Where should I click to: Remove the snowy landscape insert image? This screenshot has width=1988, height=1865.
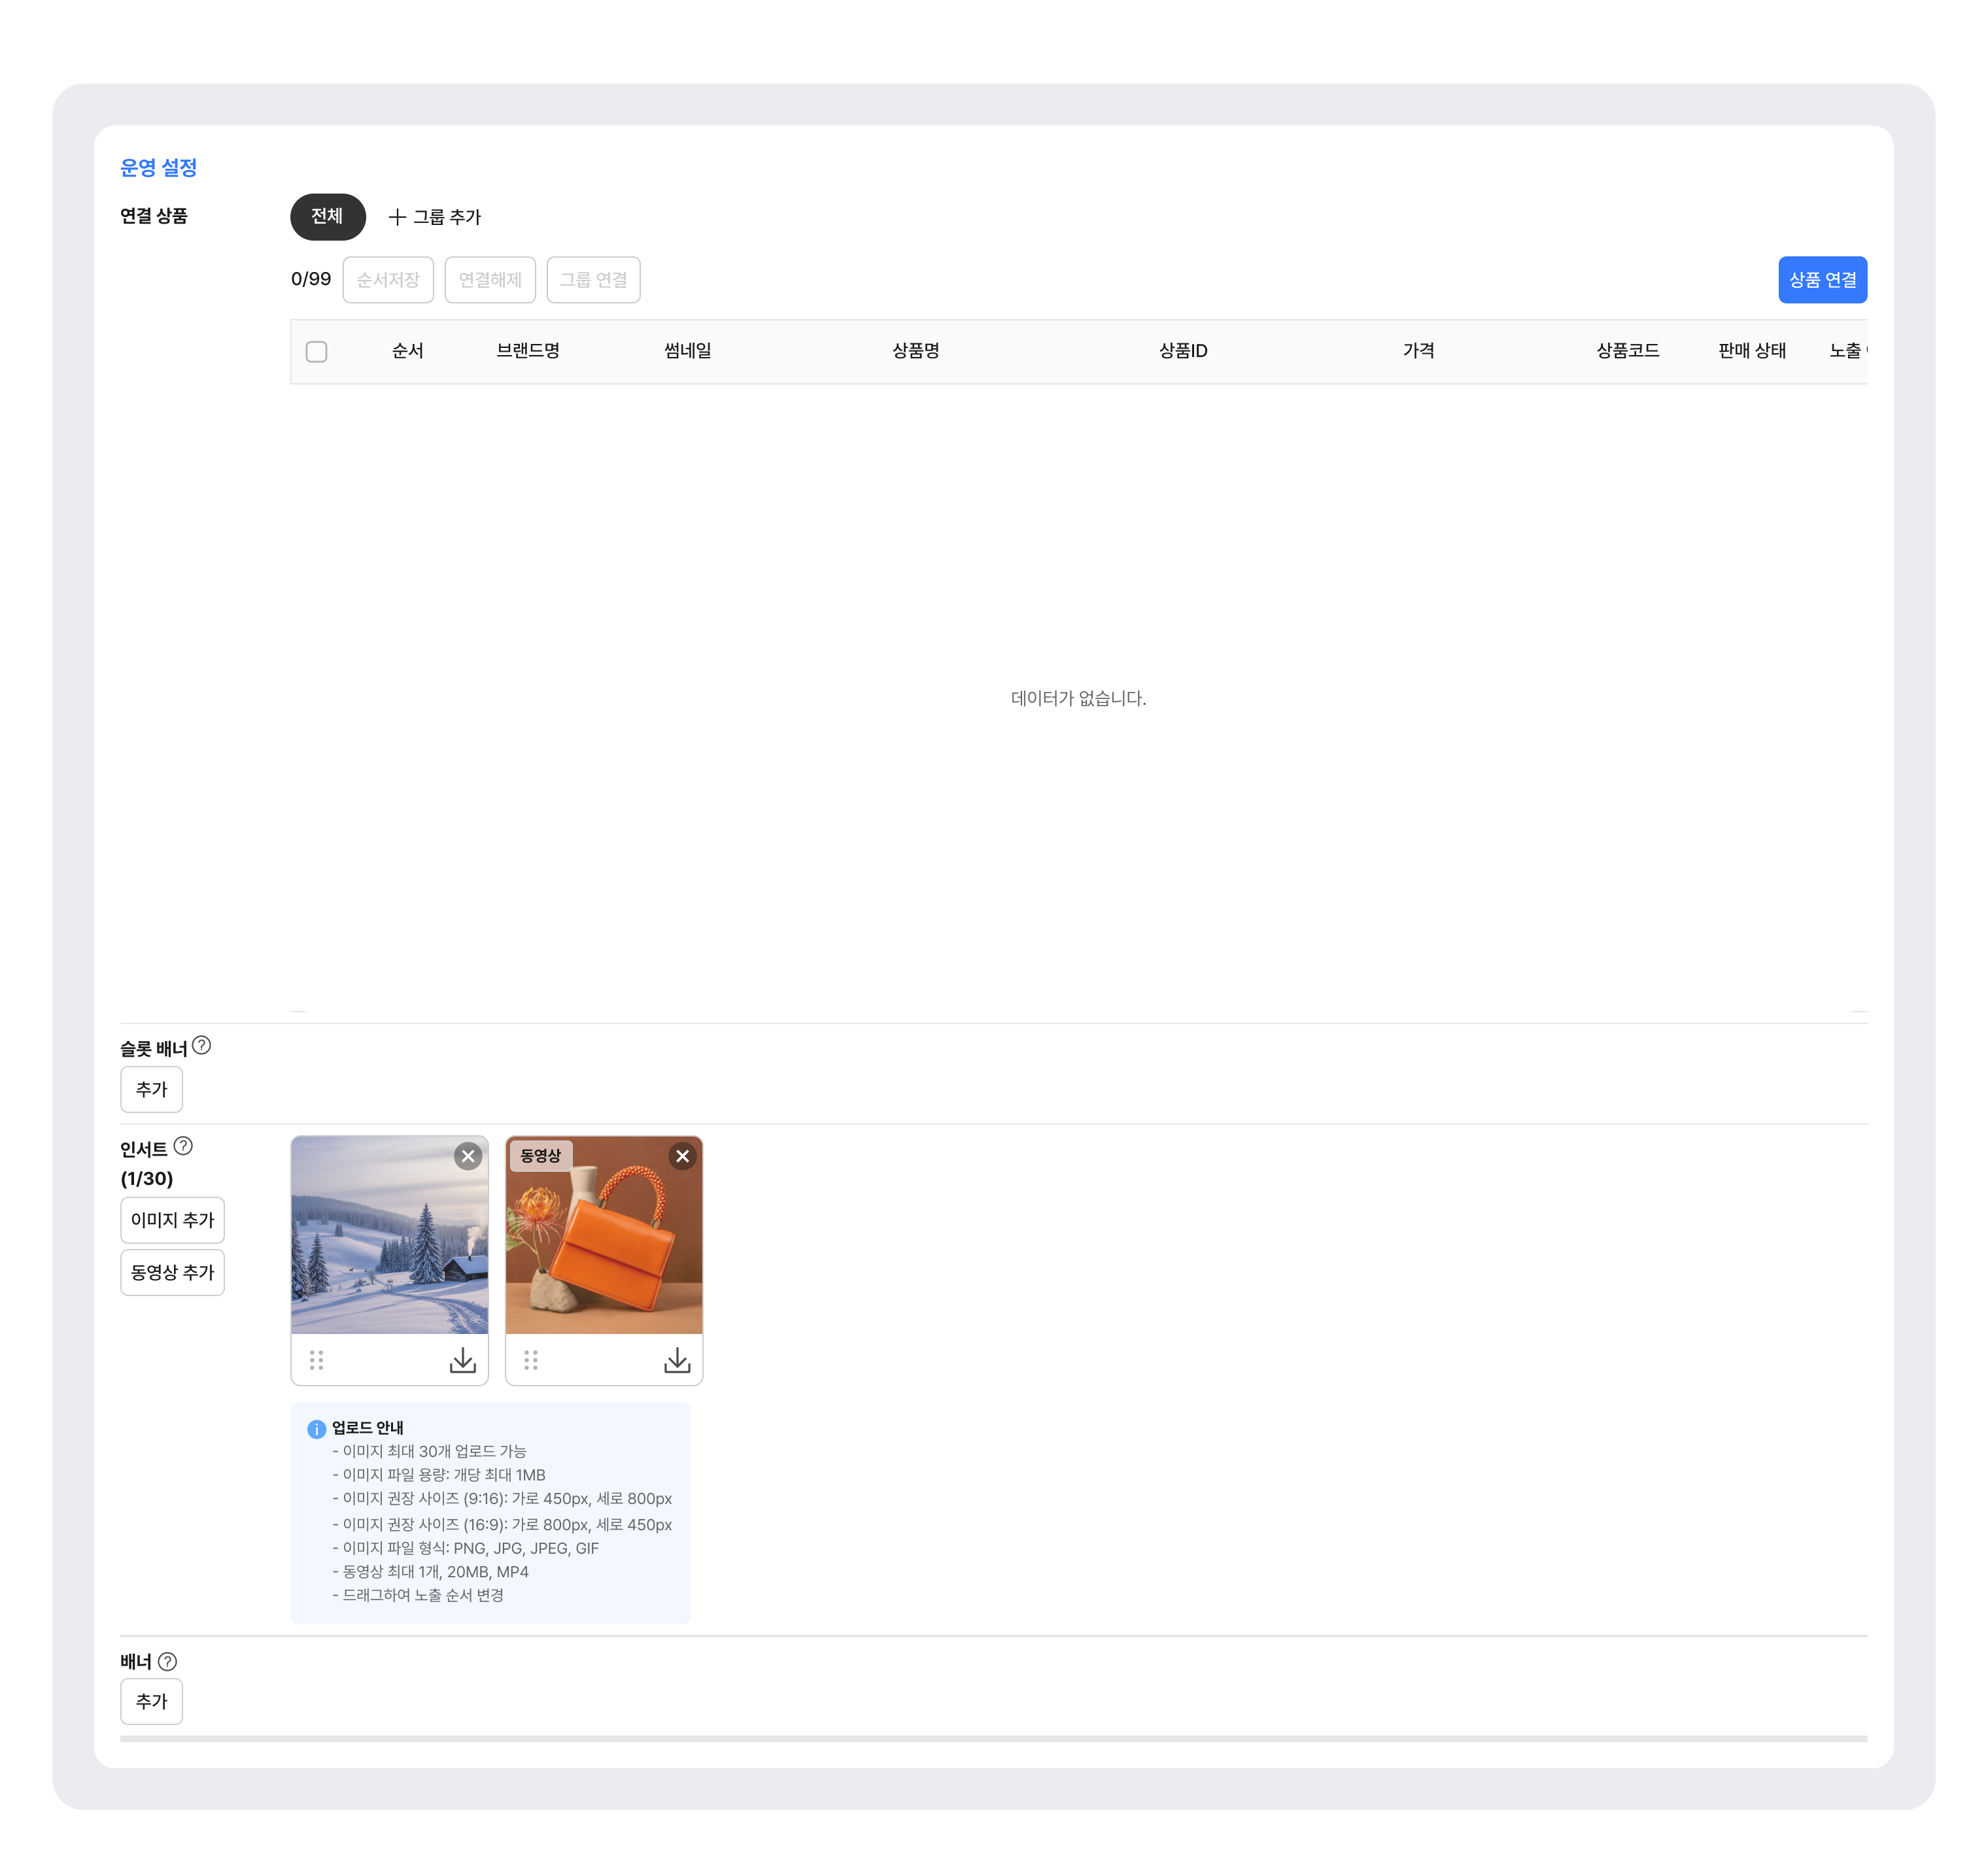[x=468, y=1156]
